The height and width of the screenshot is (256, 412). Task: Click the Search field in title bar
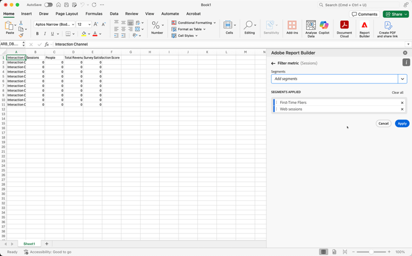(x=359, y=5)
